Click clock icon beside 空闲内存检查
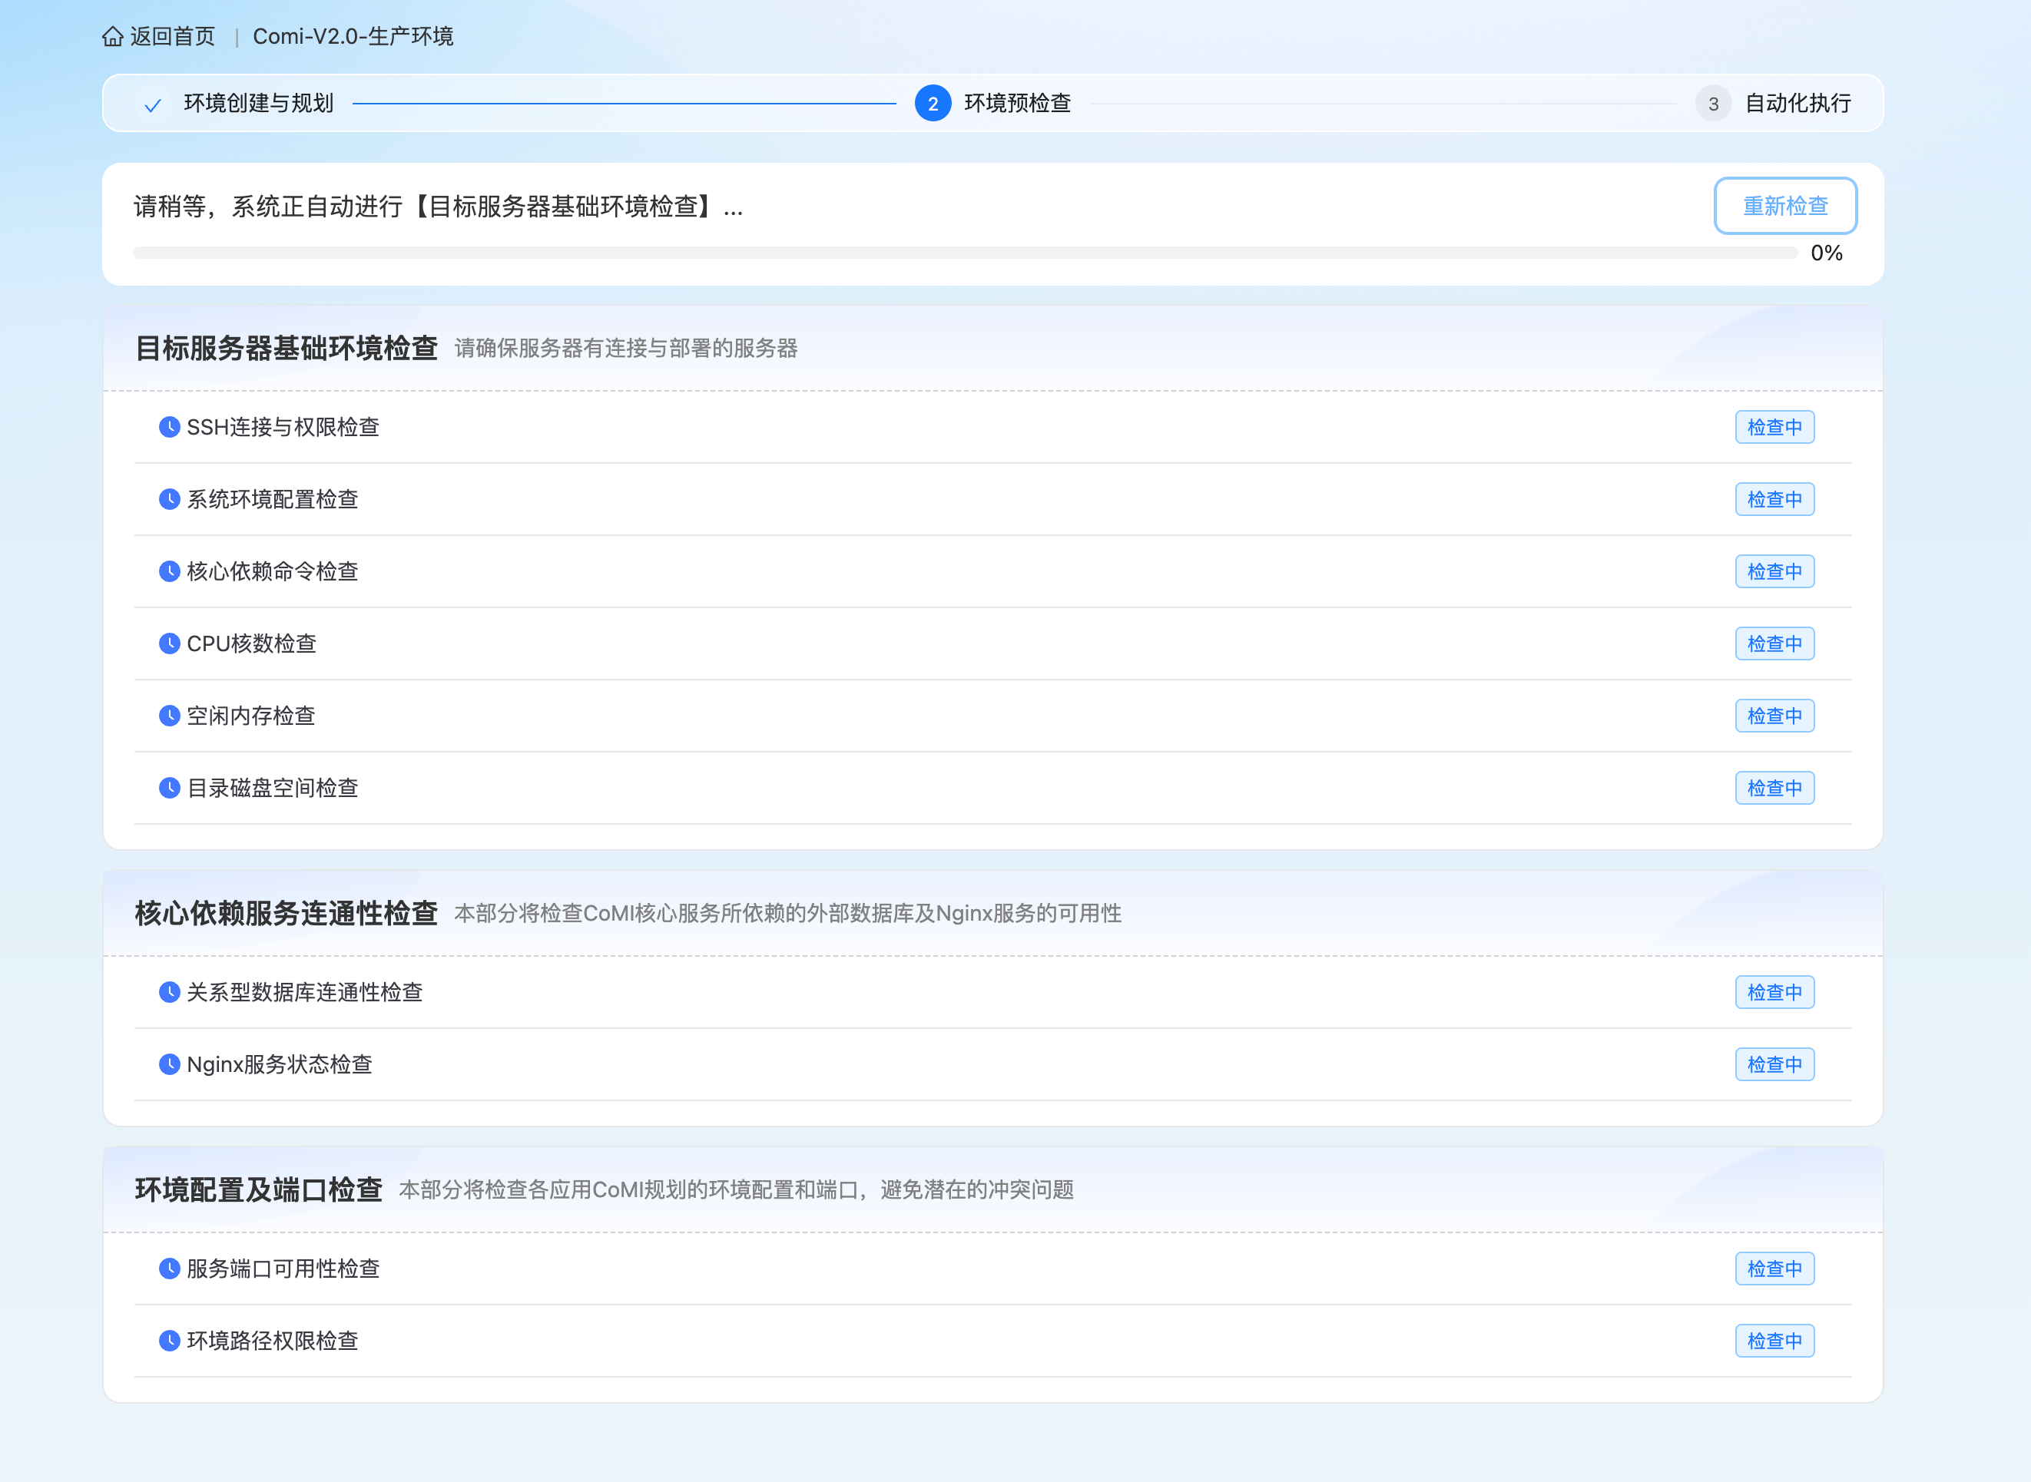 169,715
